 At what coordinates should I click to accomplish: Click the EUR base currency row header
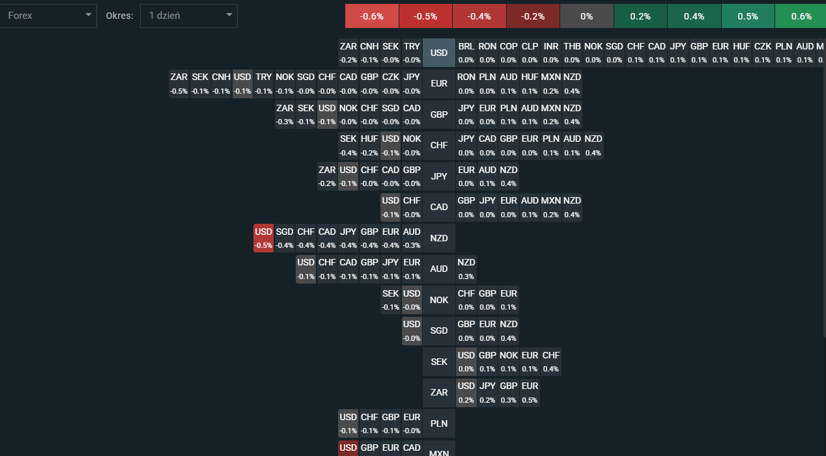point(439,83)
